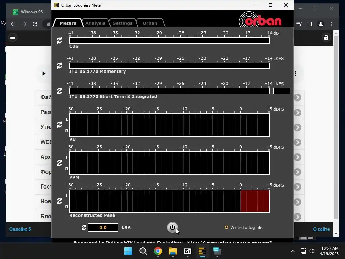Open the webpage hamburger menu
345x259 pixels.
click(x=13, y=37)
